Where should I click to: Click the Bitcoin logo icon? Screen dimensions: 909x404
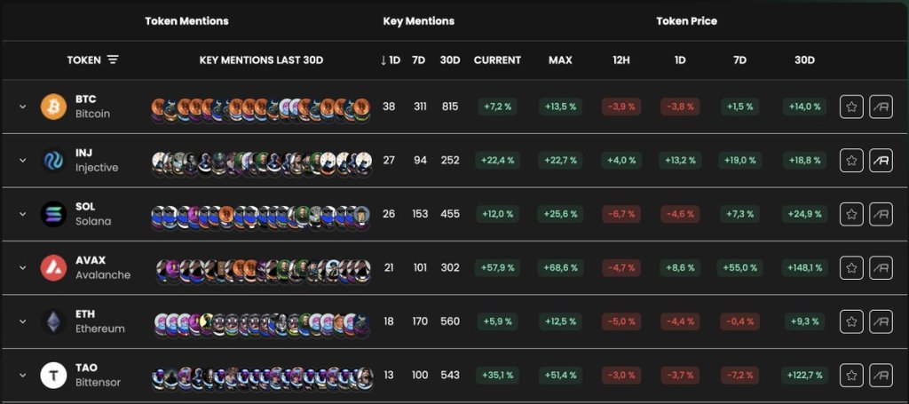click(53, 107)
